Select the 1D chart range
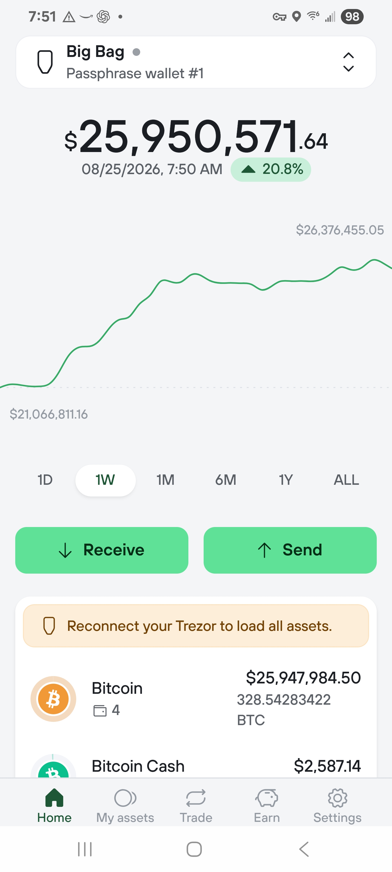This screenshot has width=392, height=872. pyautogui.click(x=45, y=480)
